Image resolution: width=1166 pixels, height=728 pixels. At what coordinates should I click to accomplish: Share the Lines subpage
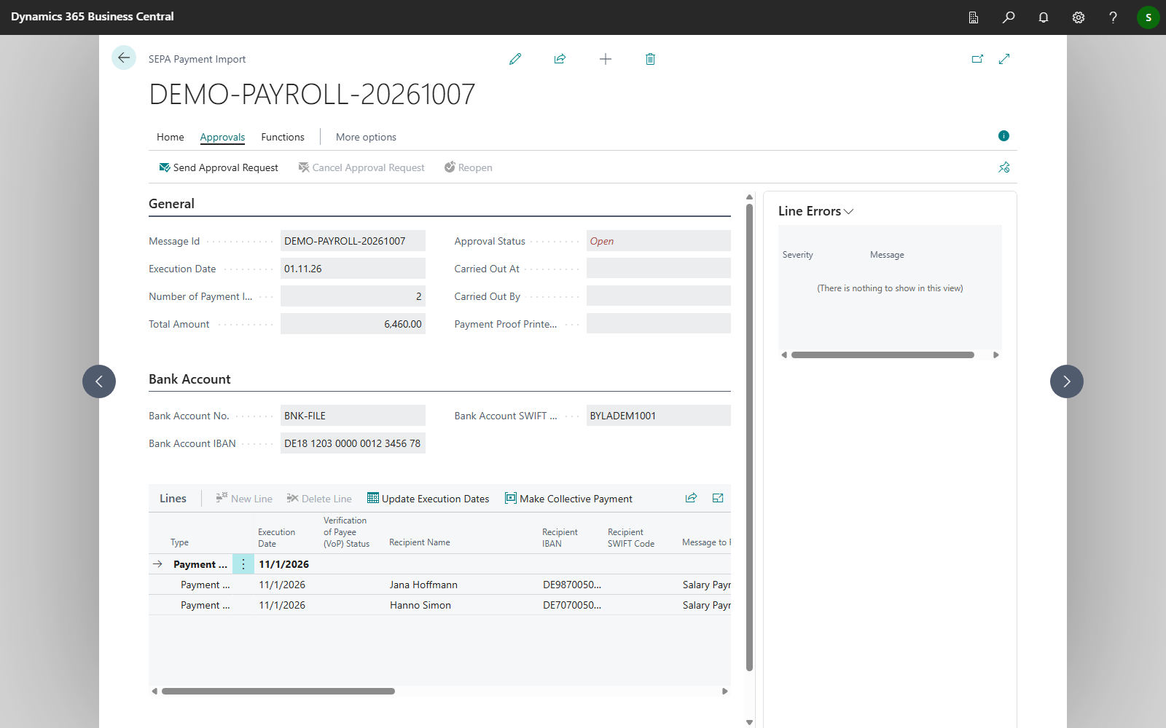691,498
